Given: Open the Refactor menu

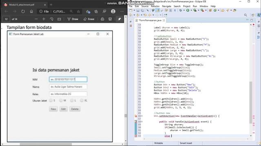Looking at the screenshot, I should (x=155, y=6).
